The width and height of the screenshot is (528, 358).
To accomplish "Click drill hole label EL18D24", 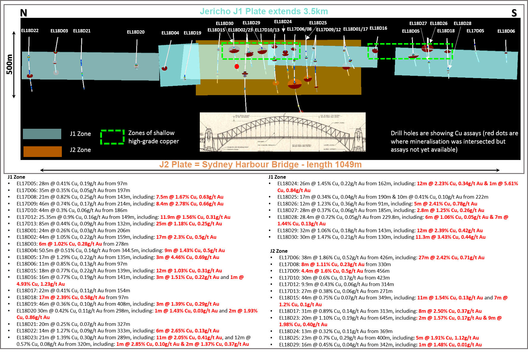I will pyautogui.click(x=283, y=21).
